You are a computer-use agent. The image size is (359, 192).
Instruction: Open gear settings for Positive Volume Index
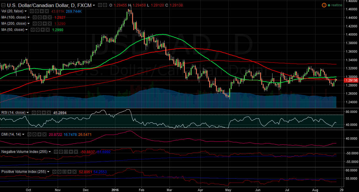pos(59,172)
